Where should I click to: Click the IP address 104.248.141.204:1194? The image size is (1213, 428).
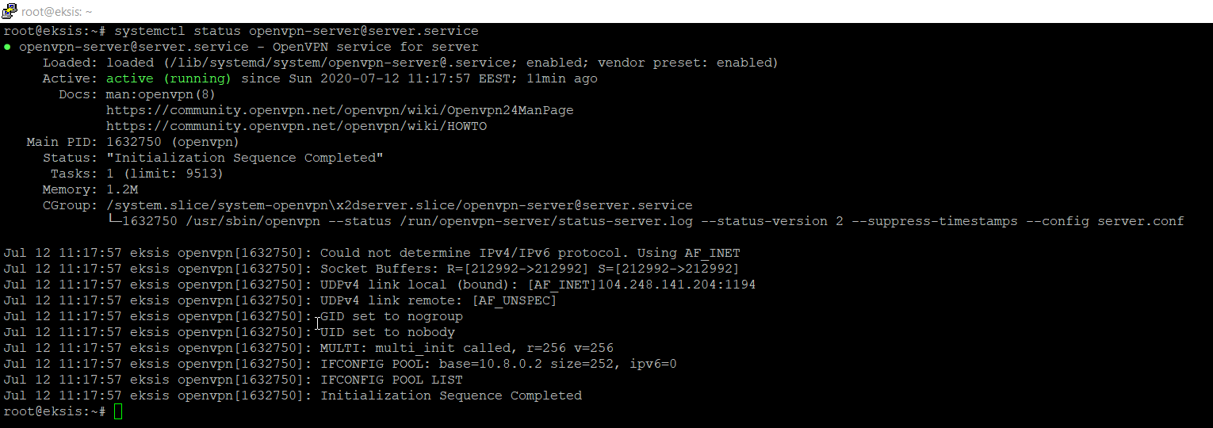click(676, 285)
